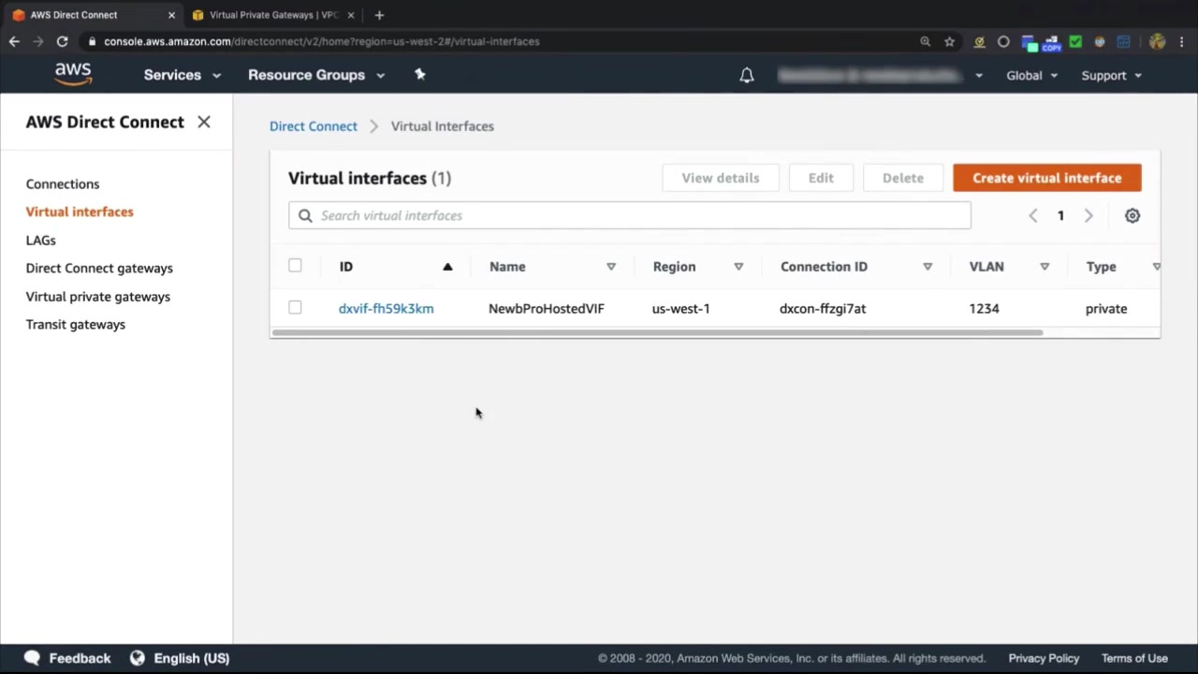Select Virtual interfaces in the sidebar

[x=80, y=212]
